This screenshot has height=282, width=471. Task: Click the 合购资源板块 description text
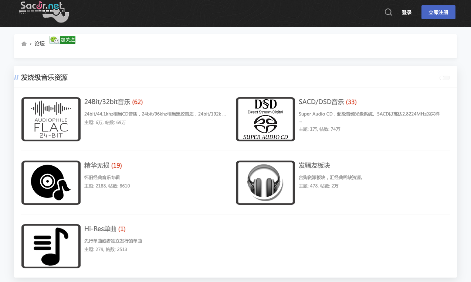coord(331,178)
